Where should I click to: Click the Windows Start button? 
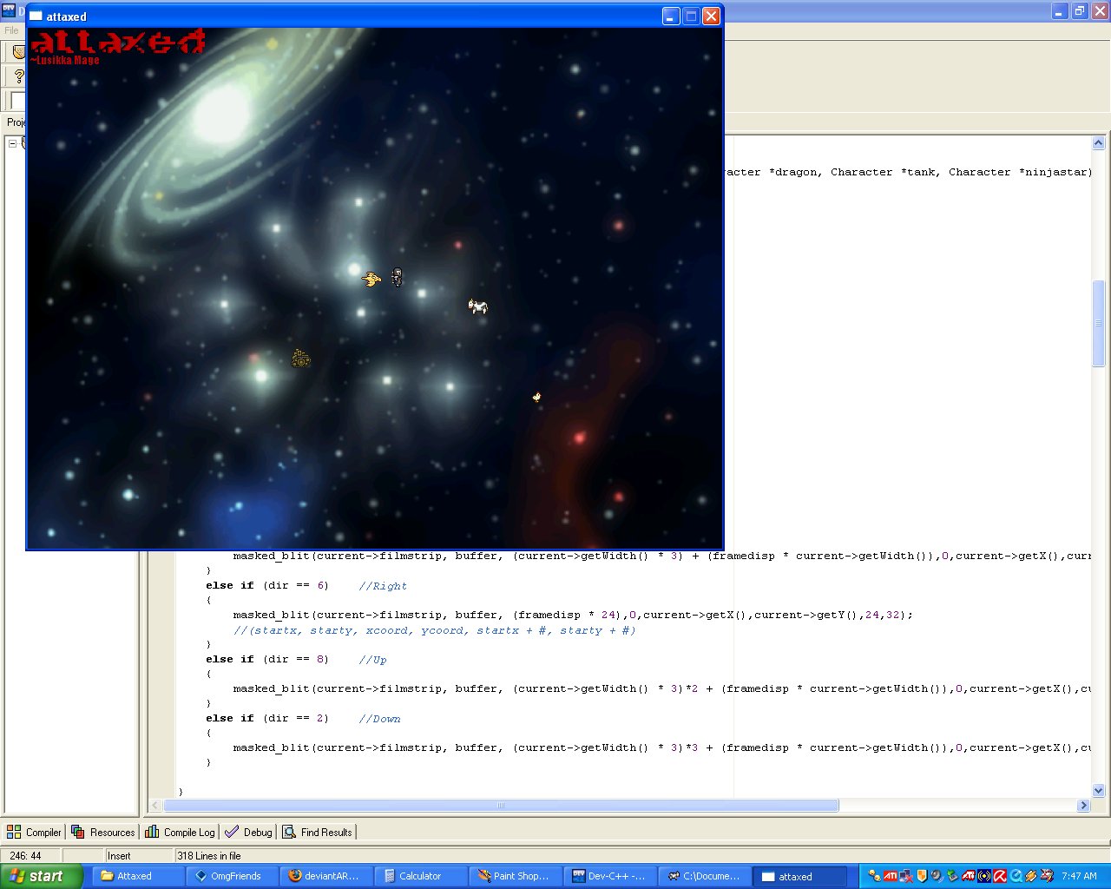pos(41,876)
